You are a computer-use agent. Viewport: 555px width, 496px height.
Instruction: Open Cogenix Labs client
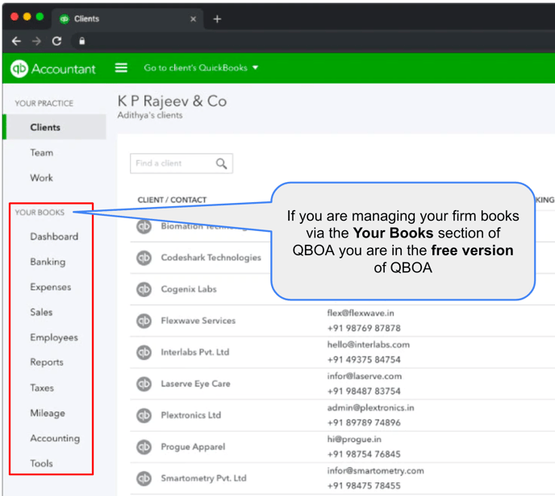(189, 289)
